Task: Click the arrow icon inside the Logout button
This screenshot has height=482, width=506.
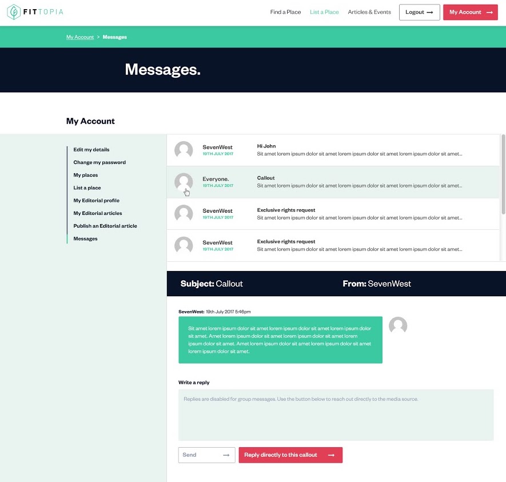Action: 429,12
